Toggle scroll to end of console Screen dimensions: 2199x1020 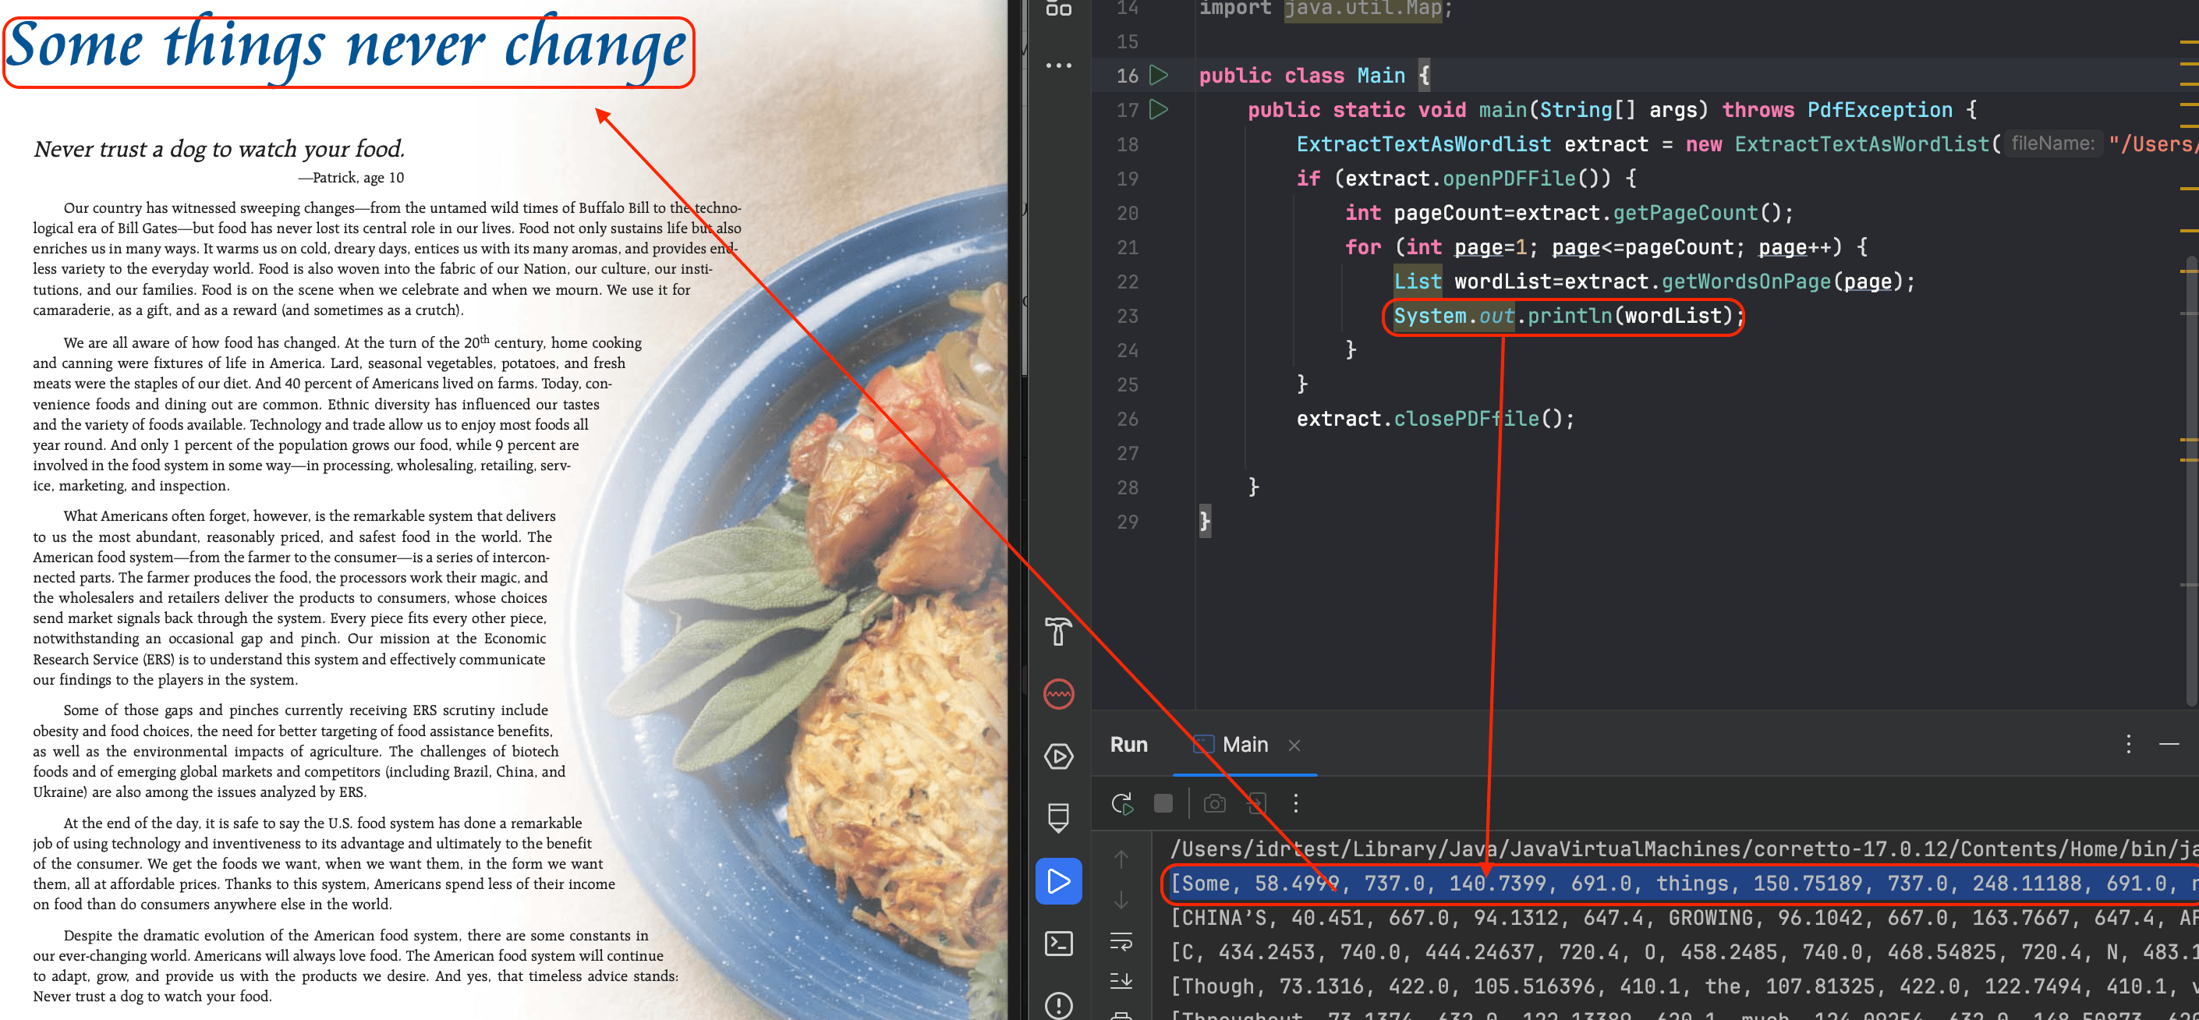[x=1121, y=980]
